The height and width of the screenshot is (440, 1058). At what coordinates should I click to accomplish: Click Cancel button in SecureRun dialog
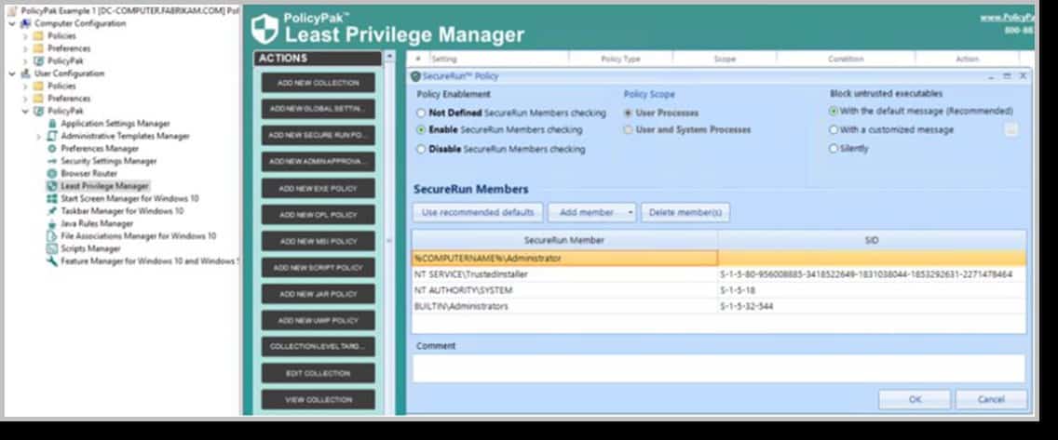click(x=991, y=400)
